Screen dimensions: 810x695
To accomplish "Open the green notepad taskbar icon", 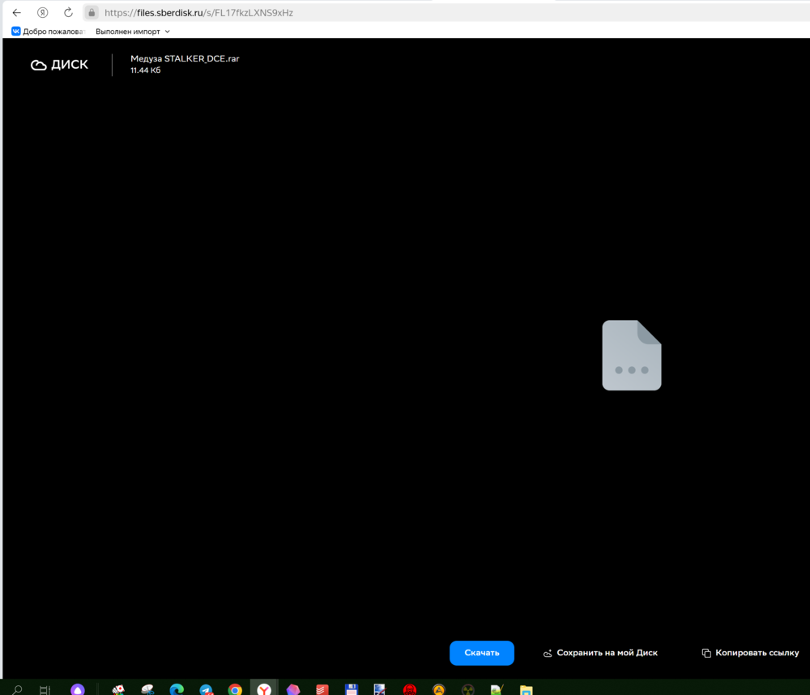I will click(497, 689).
